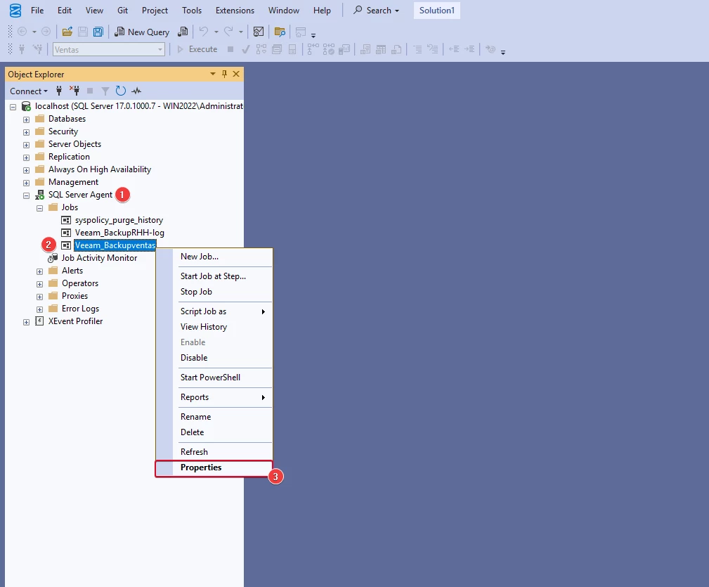Choose Disable in the context menu
Image resolution: width=709 pixels, height=587 pixels.
click(x=214, y=357)
